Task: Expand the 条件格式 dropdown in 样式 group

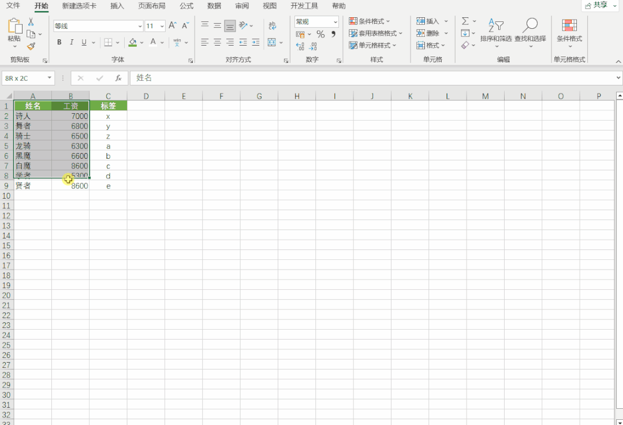Action: (388, 21)
